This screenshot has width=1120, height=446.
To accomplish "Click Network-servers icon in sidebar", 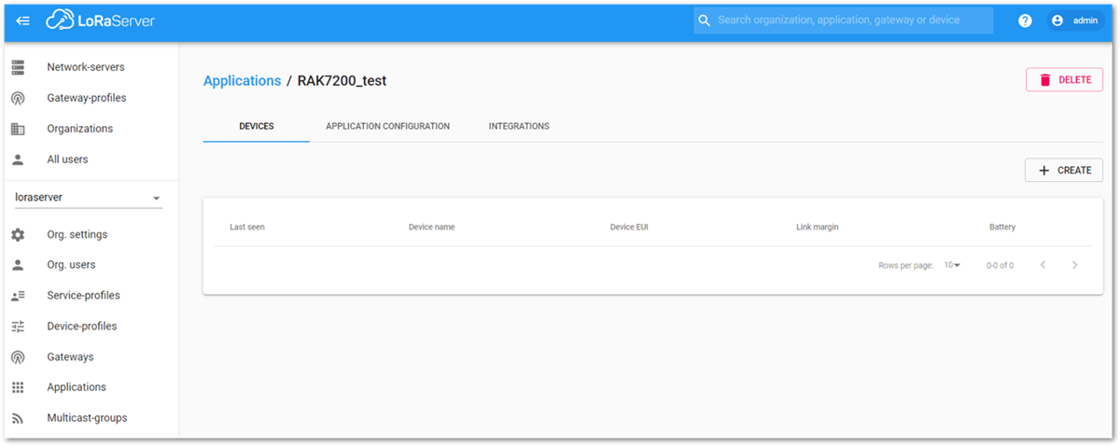I will tap(18, 67).
